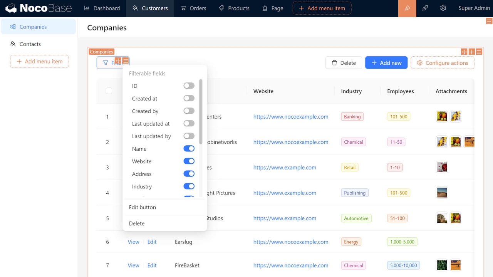Viewport: 493px width, 277px height.
Task: Open the plugin manager plug icon
Action: (425, 8)
